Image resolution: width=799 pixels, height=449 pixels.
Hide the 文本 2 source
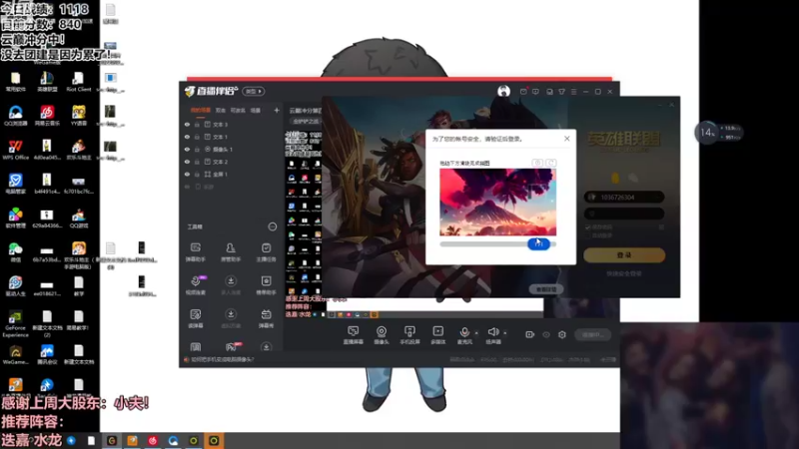[x=187, y=162]
